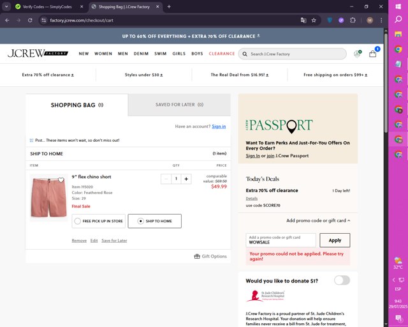Open the MEN navigation menu

pos(123,54)
